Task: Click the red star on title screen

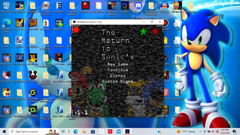Action: [x=155, y=31]
